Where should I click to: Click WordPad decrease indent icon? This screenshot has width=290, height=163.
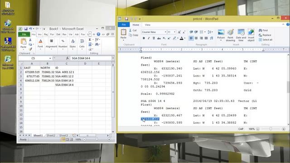click(x=191, y=32)
